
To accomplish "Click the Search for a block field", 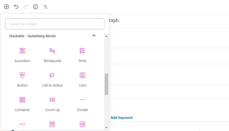I will [x=55, y=24].
